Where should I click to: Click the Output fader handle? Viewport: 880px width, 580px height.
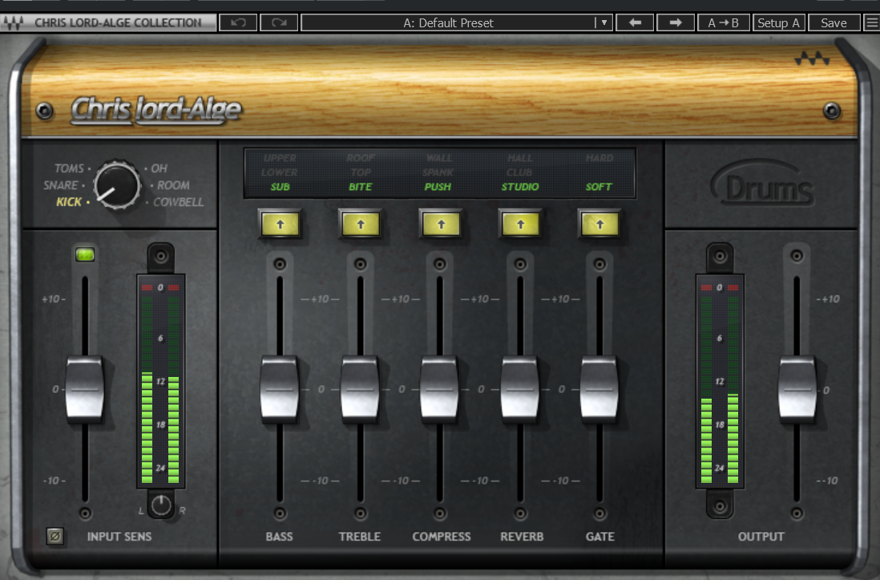pos(797,389)
